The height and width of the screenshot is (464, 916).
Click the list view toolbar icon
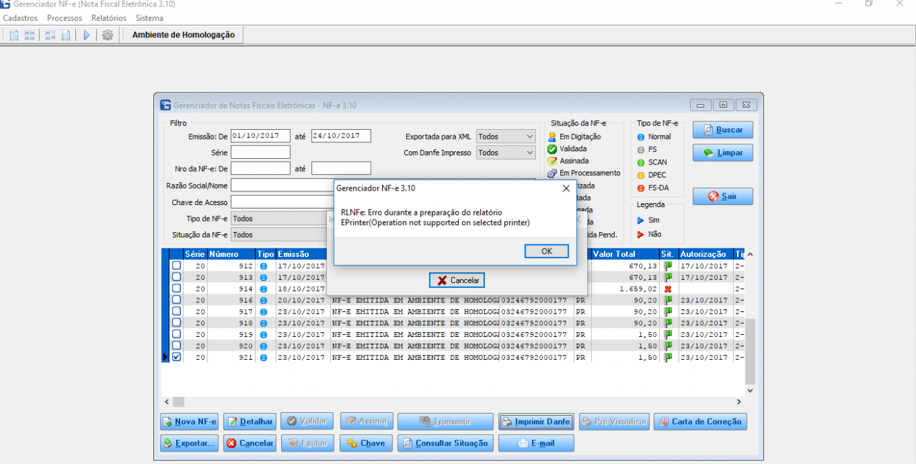[x=50, y=35]
